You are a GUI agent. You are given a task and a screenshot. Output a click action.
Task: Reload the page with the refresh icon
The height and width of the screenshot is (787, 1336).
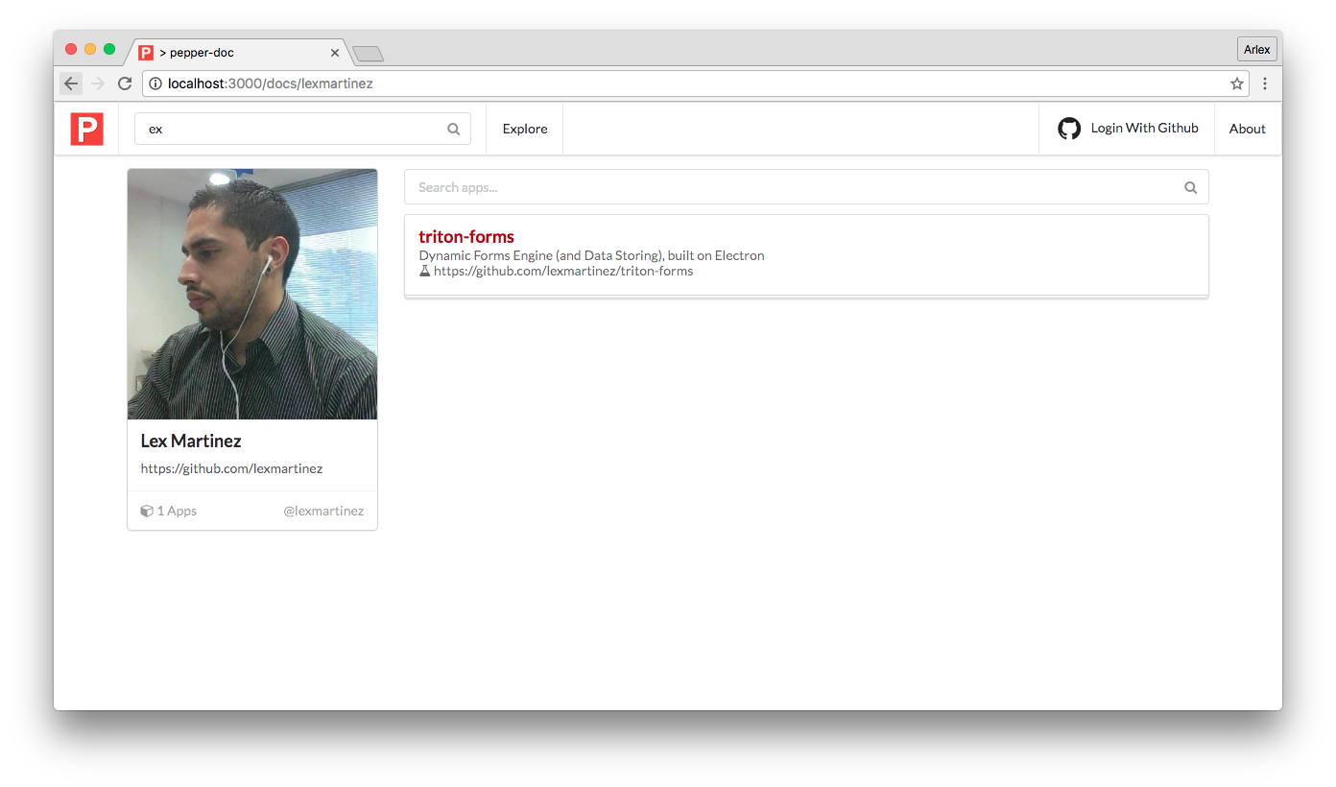(125, 83)
